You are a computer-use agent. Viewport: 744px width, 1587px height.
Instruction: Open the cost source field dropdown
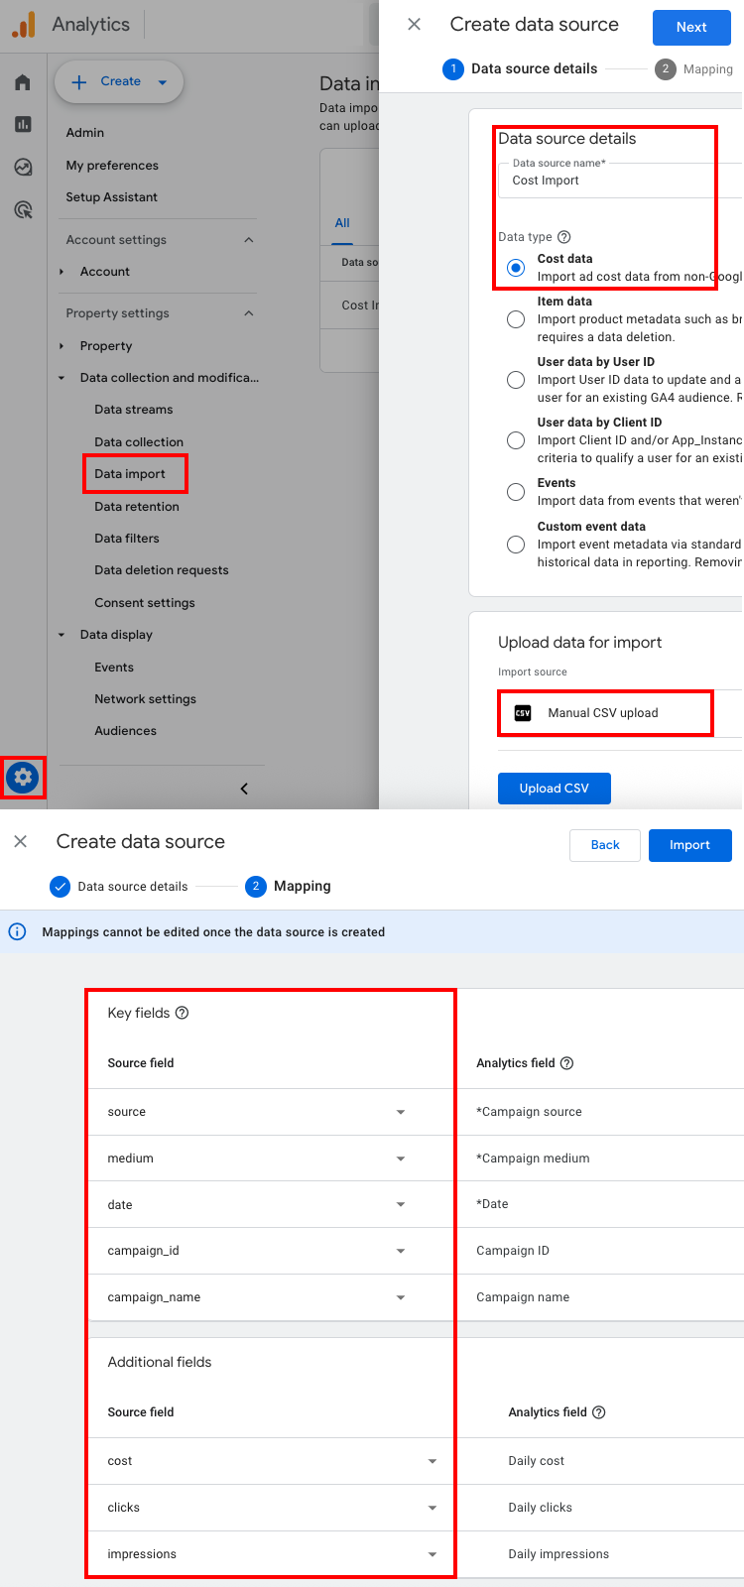pyautogui.click(x=432, y=1461)
